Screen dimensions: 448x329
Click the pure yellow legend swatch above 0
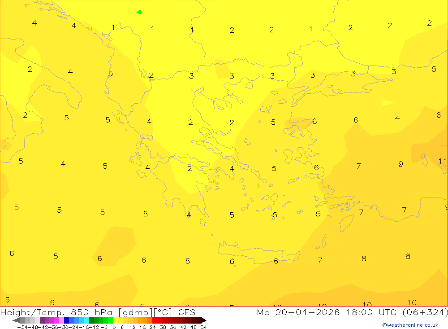tap(115, 320)
